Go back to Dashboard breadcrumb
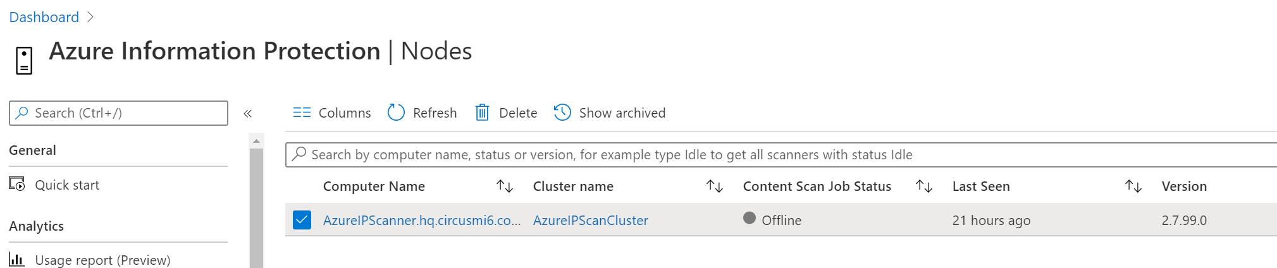Viewport: 1277px width, 268px height. pos(44,17)
